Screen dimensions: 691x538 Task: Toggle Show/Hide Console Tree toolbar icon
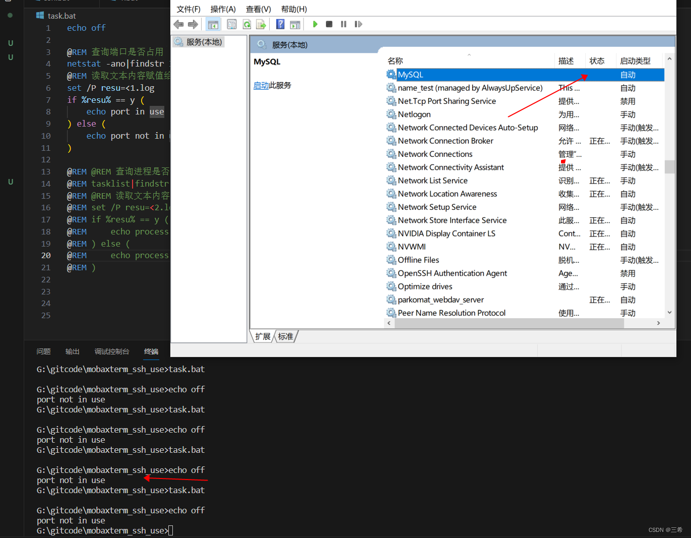pyautogui.click(x=213, y=24)
